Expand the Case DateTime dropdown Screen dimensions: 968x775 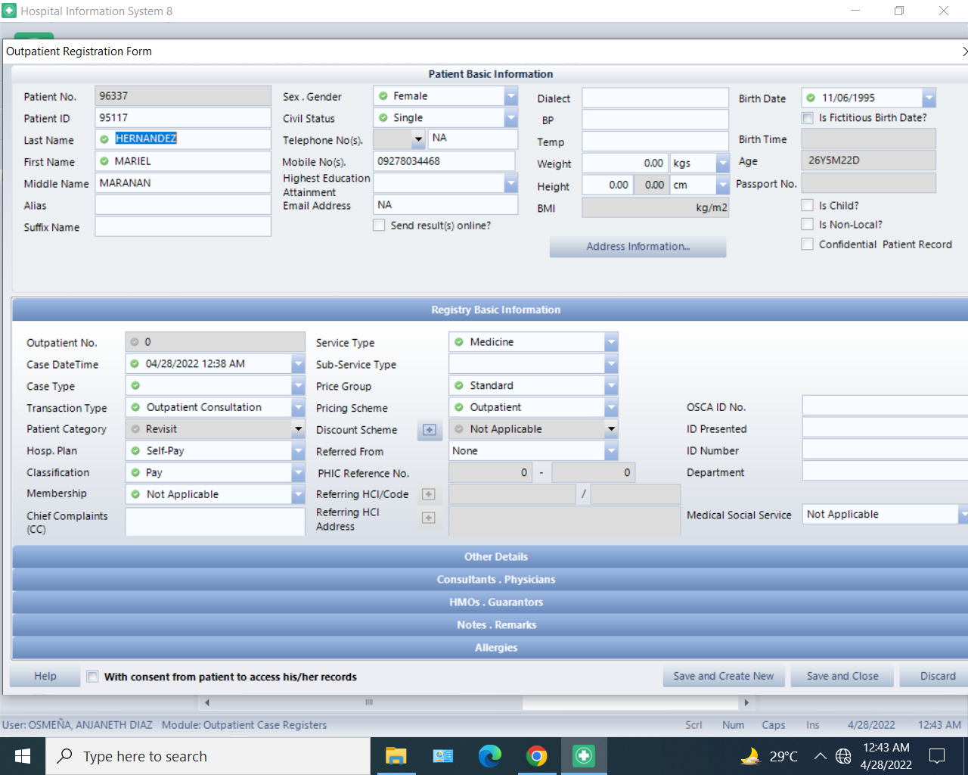pos(299,364)
